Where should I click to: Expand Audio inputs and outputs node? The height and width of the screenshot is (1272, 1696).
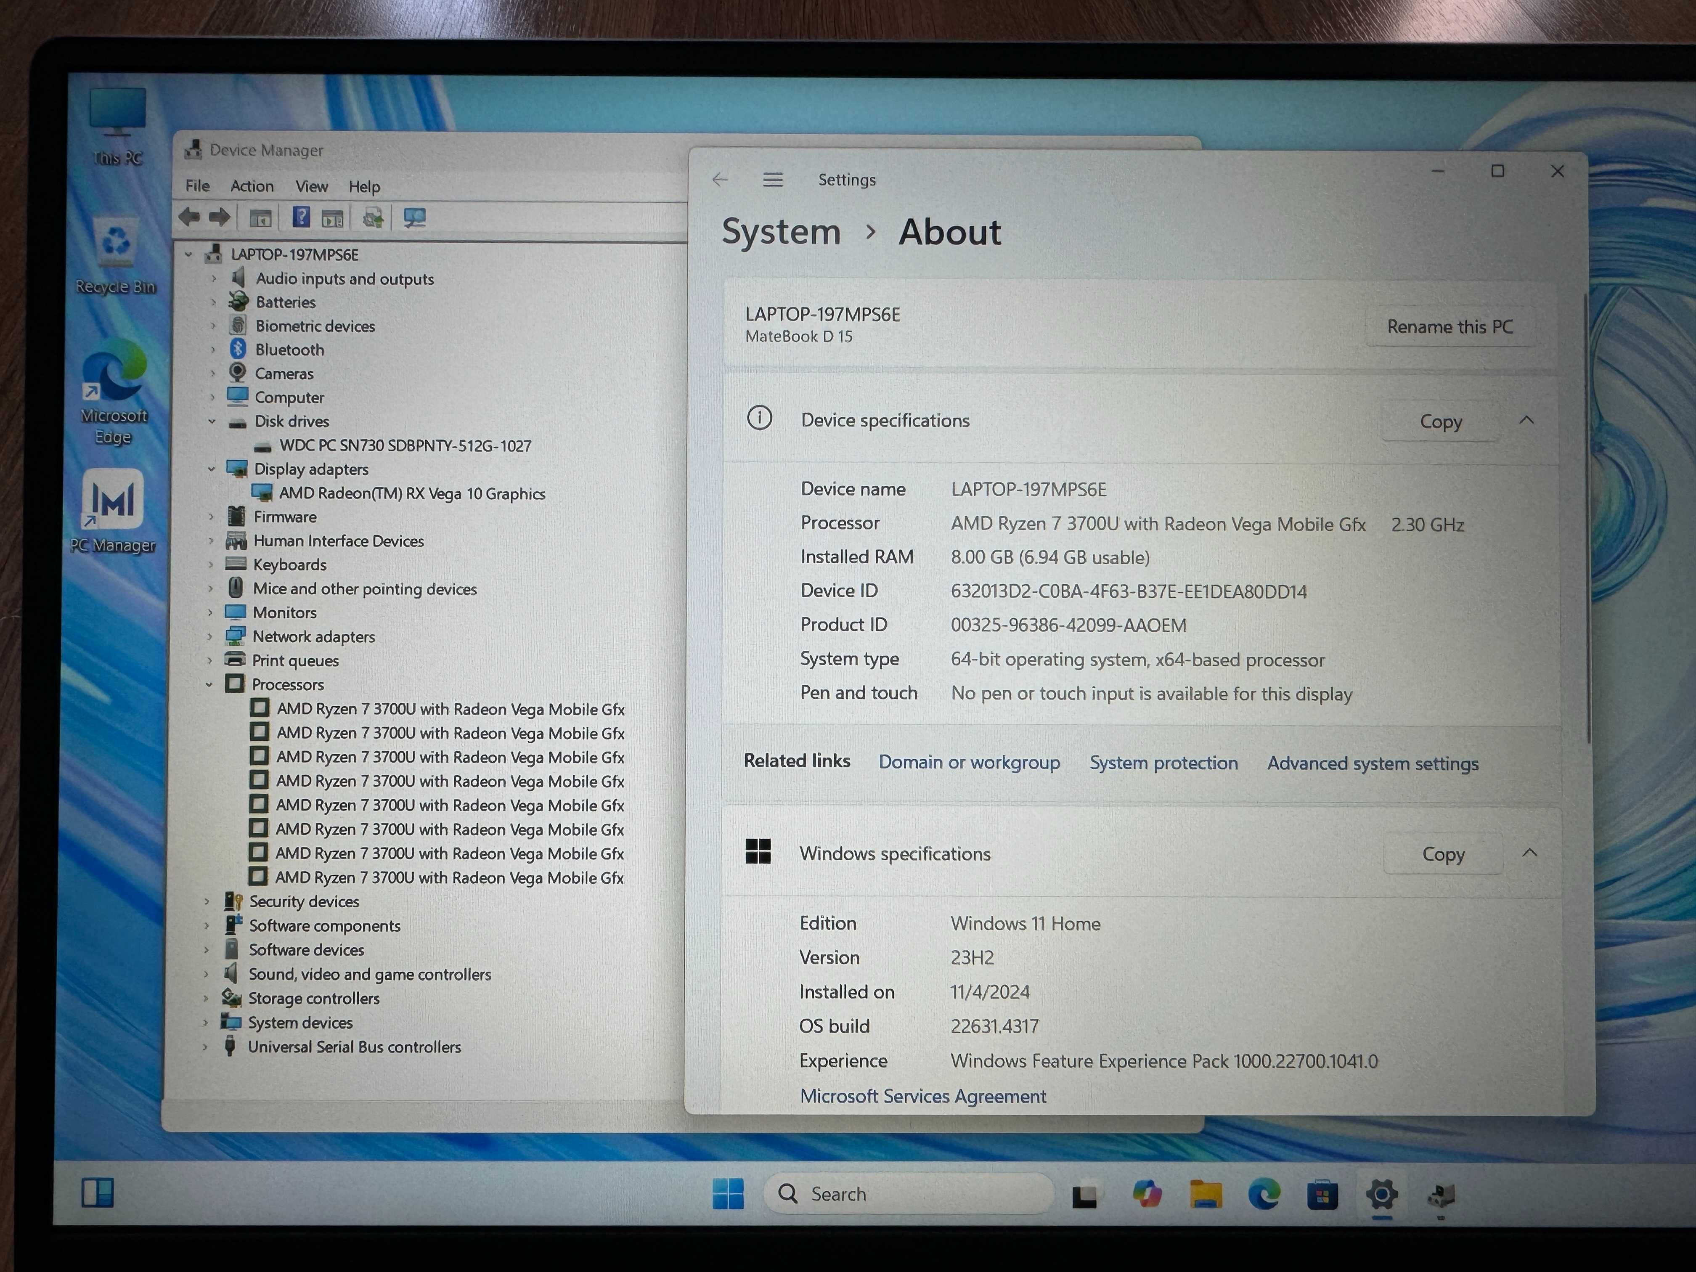(x=213, y=278)
